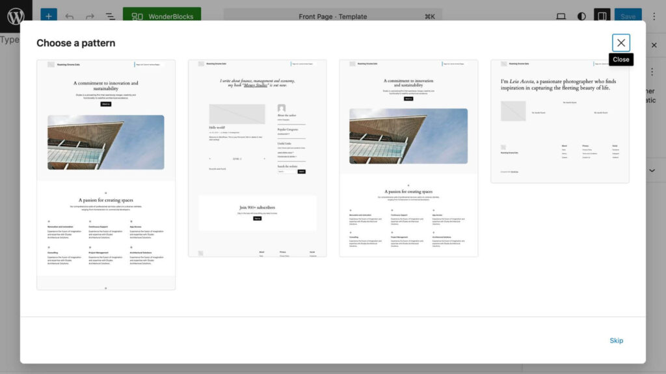Pick the Leia Acosta photographer pattern
666x374 pixels.
point(560,121)
